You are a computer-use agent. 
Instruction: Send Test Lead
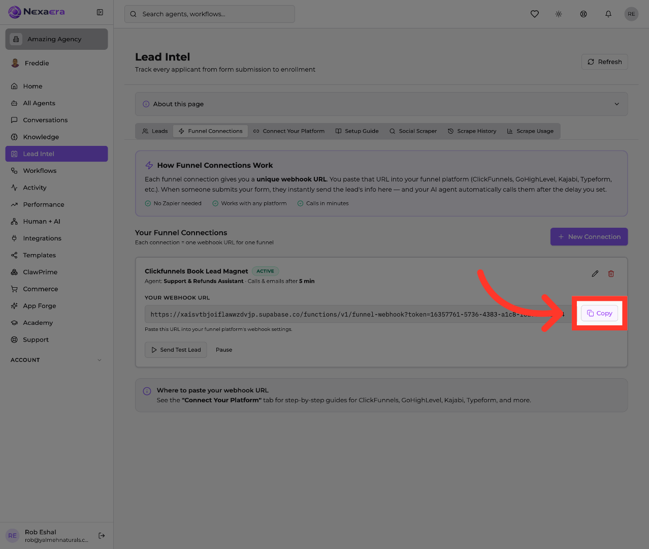(176, 350)
